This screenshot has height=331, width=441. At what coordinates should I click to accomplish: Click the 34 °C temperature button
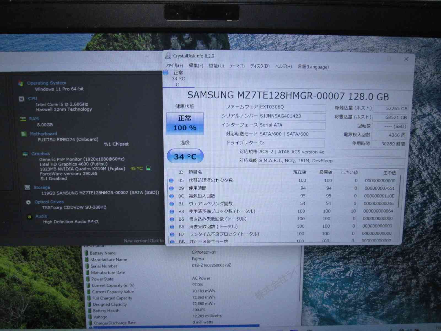coord(185,156)
